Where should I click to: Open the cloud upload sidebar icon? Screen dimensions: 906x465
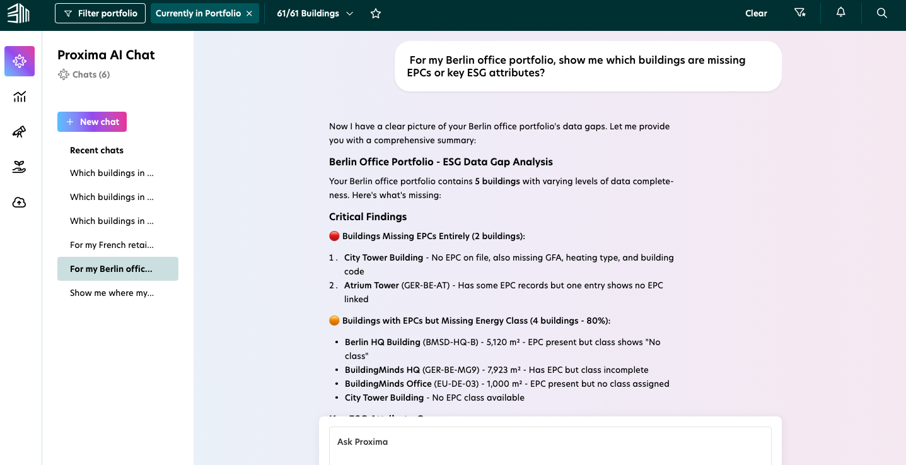click(x=20, y=203)
